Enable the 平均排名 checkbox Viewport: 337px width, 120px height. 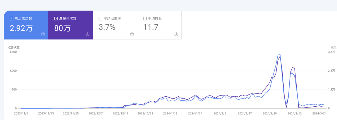(x=145, y=19)
